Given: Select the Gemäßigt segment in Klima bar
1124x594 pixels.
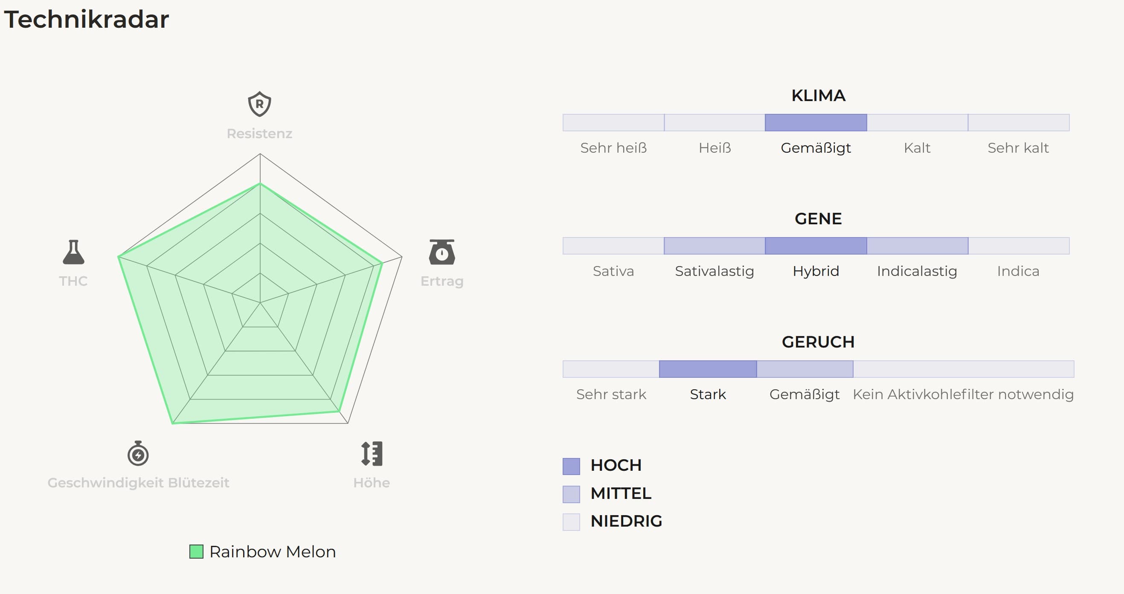Looking at the screenshot, I should pos(816,122).
